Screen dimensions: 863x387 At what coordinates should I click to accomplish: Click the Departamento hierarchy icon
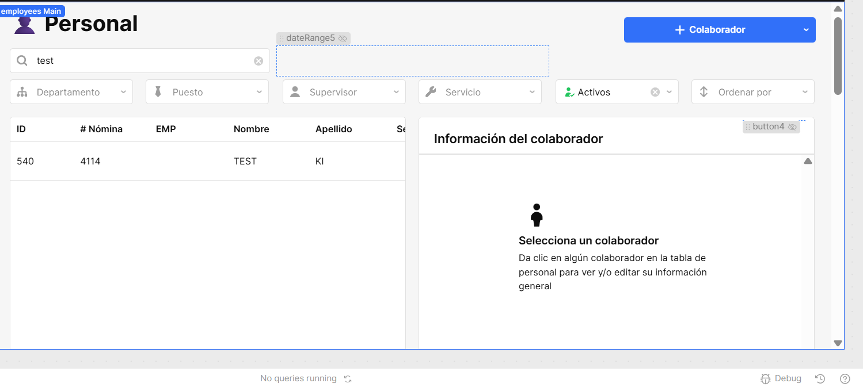click(x=23, y=91)
